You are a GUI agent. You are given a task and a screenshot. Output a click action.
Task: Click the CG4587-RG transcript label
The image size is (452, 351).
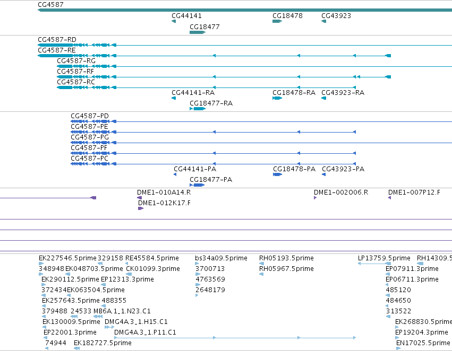(x=76, y=61)
